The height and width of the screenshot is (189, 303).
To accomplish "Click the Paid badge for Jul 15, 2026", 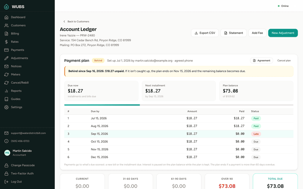I will (x=256, y=119).
